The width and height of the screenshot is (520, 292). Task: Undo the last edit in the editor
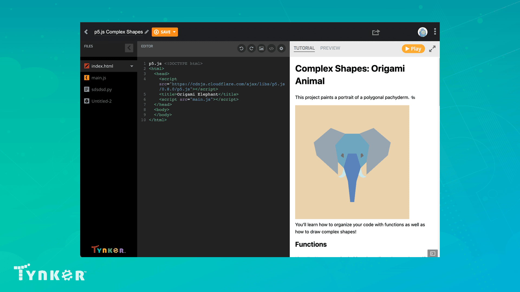241,48
